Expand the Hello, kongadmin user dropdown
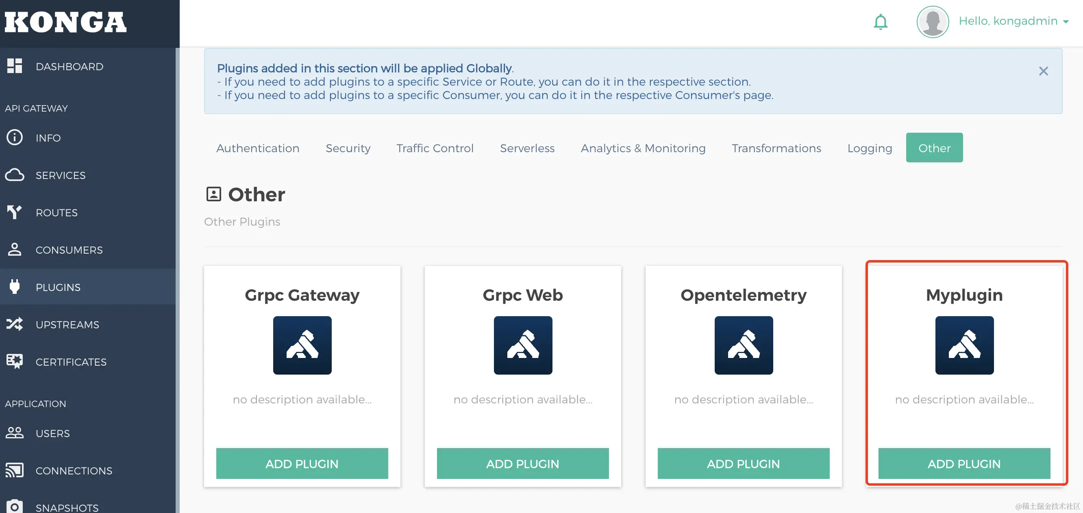The image size is (1083, 513). 1013,21
